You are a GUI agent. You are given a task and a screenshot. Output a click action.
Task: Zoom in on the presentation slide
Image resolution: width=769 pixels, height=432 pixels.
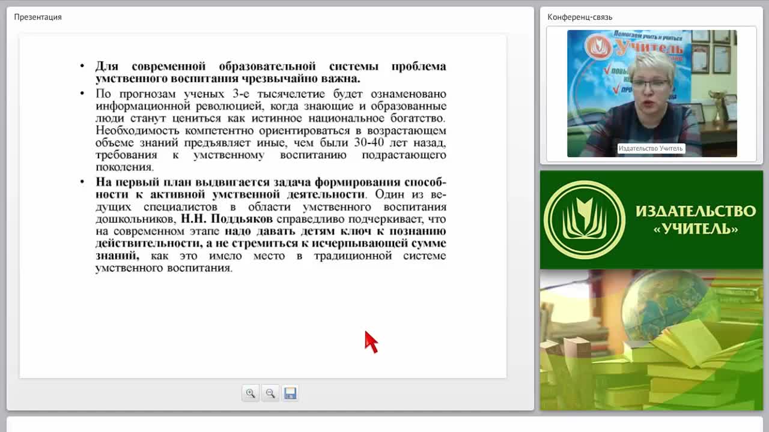click(251, 394)
